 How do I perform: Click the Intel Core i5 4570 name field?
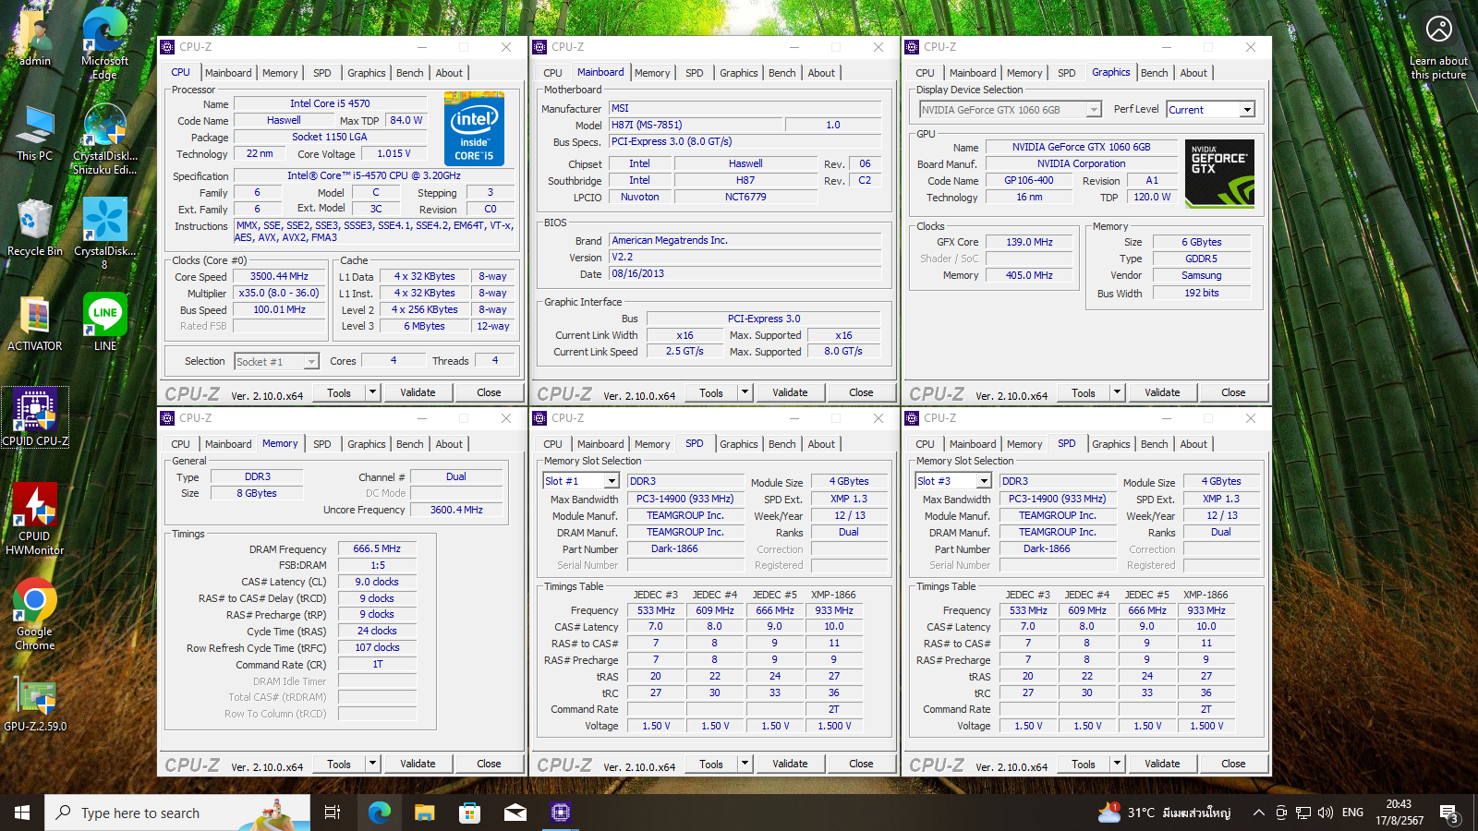[330, 103]
